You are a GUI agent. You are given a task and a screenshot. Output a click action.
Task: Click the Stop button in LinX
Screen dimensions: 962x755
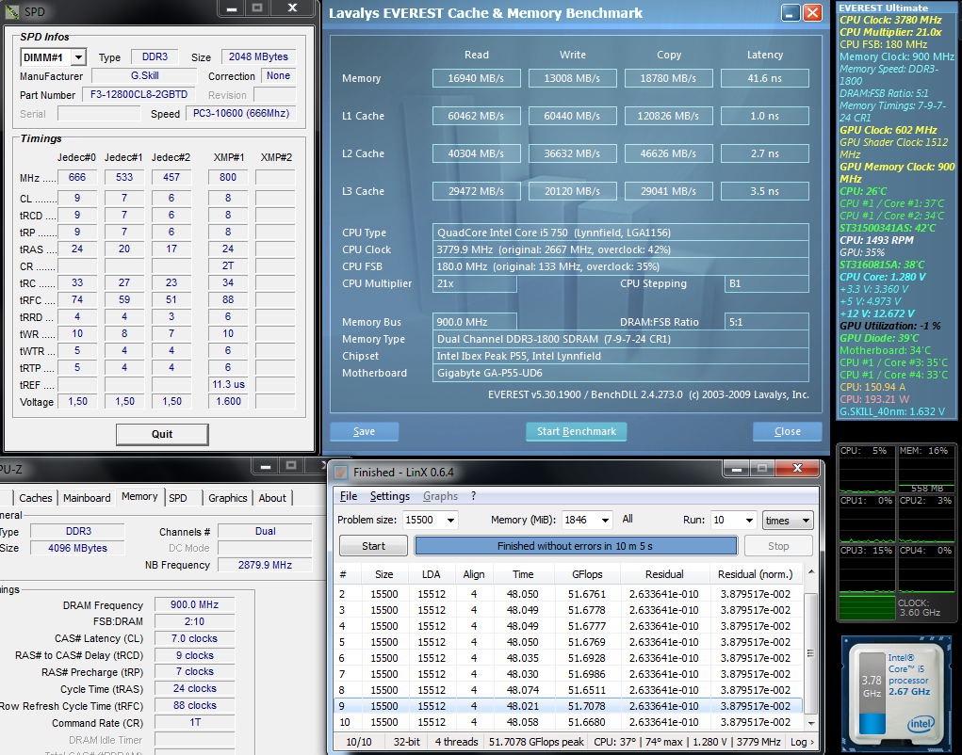778,546
